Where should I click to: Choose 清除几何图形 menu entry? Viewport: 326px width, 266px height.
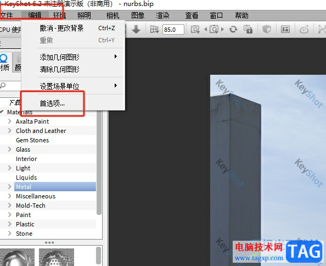point(73,69)
